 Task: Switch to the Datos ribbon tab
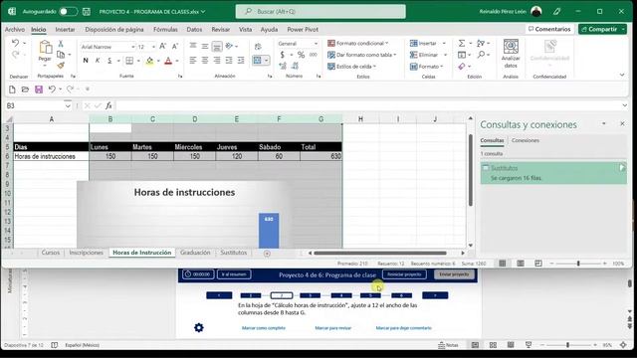194,29
